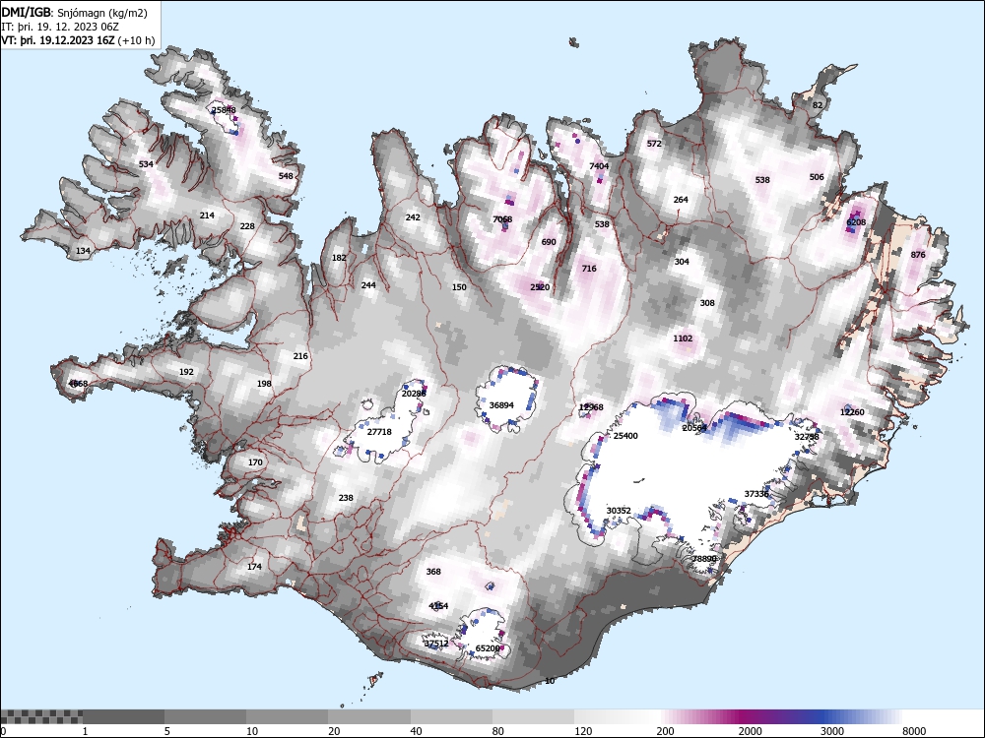985x738 pixels.
Task: Click the map value 368
Action: [x=433, y=573]
